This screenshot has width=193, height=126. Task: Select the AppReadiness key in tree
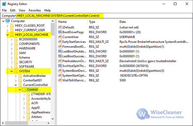(x=41, y=112)
